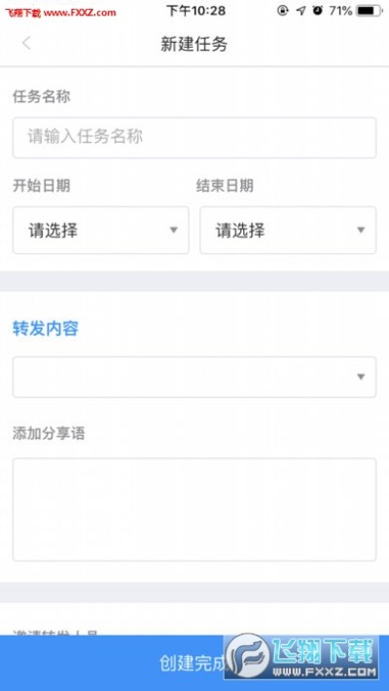Select the 开始日期 请选择 field
Viewport: 389px width, 691px height.
tap(101, 230)
